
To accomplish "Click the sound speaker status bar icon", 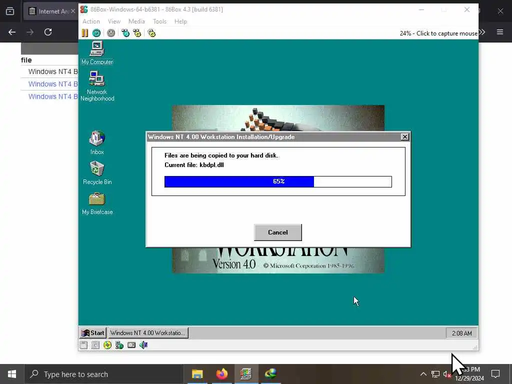I will 143,345.
